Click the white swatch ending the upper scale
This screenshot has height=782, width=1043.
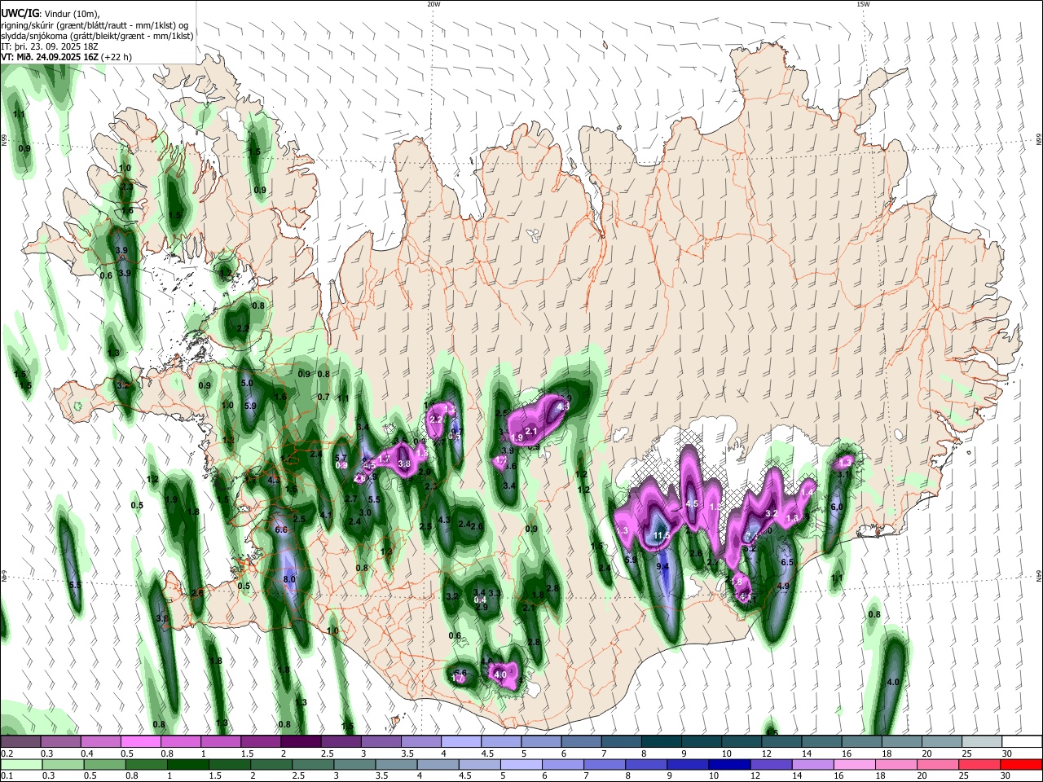pyautogui.click(x=1022, y=741)
